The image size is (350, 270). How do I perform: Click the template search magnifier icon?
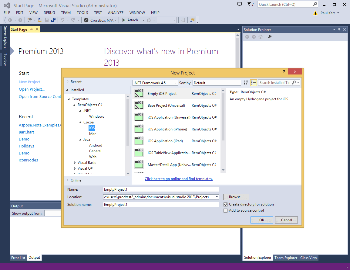[x=294, y=82]
